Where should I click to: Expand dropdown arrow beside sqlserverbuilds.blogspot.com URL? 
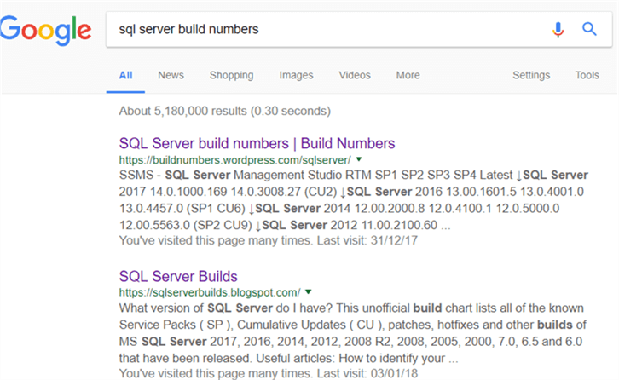tap(309, 292)
